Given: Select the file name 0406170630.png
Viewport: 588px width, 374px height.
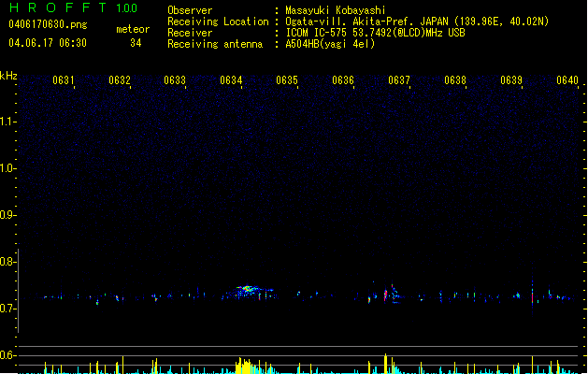Looking at the screenshot, I should click(x=48, y=24).
